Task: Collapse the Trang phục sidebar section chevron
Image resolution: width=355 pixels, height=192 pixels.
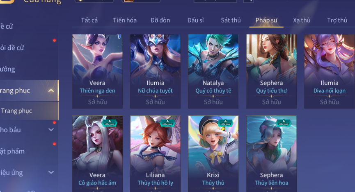Action: pos(51,90)
